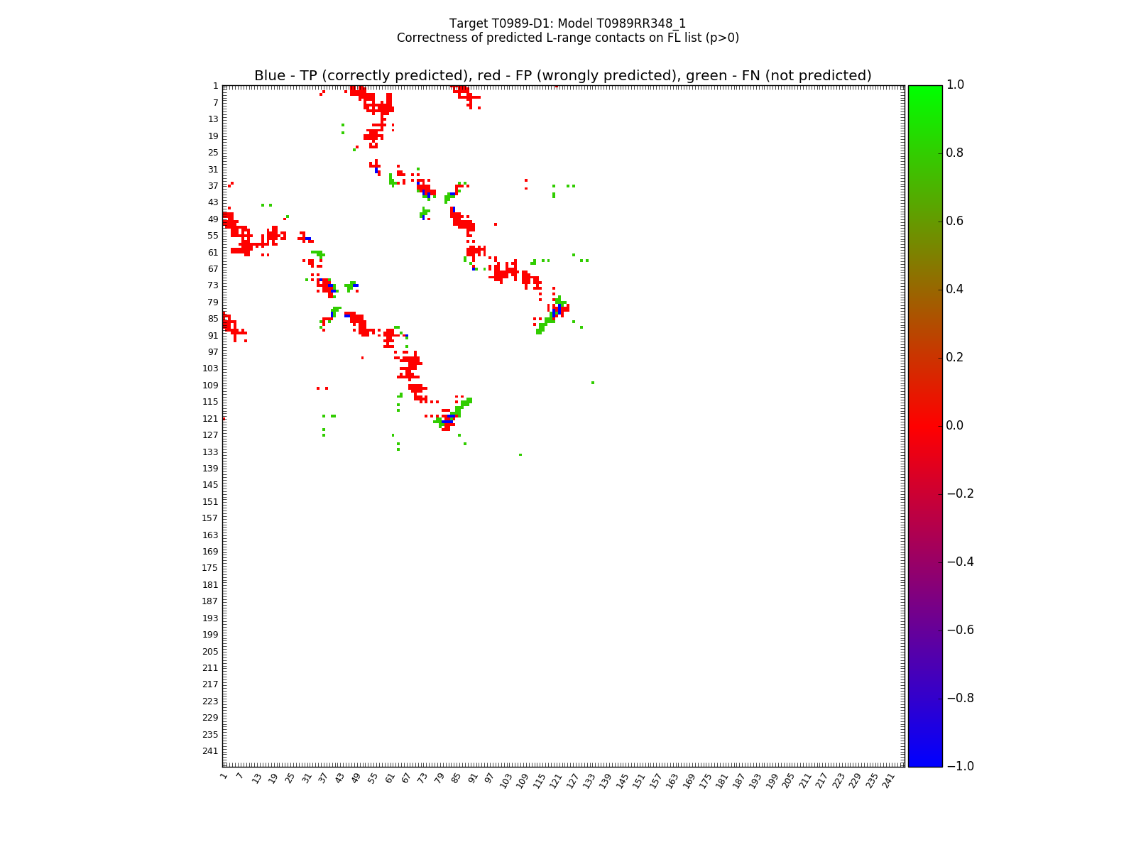Click the colorbar tick label 0.2
The height and width of the screenshot is (852, 1136).
[x=955, y=358]
